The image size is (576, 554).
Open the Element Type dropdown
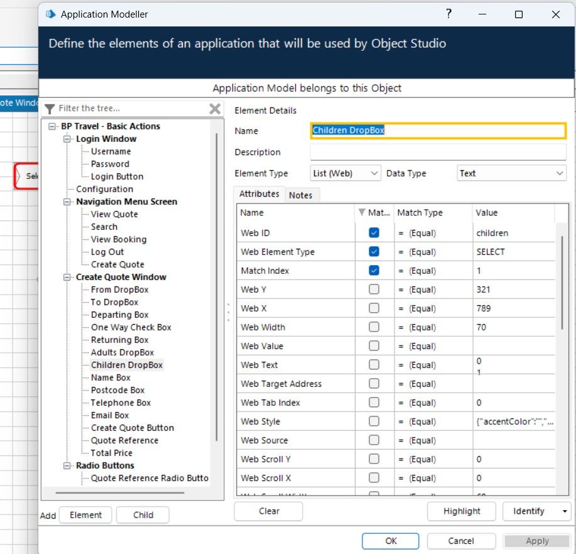tap(374, 173)
